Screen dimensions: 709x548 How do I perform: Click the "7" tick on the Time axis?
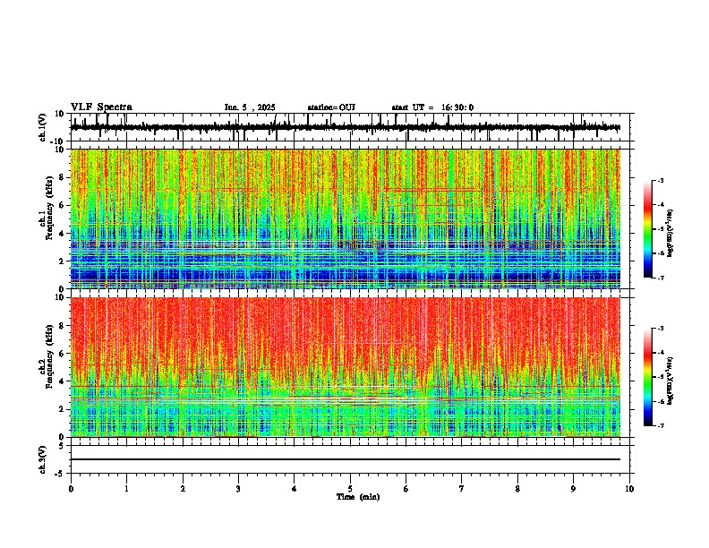(x=462, y=489)
